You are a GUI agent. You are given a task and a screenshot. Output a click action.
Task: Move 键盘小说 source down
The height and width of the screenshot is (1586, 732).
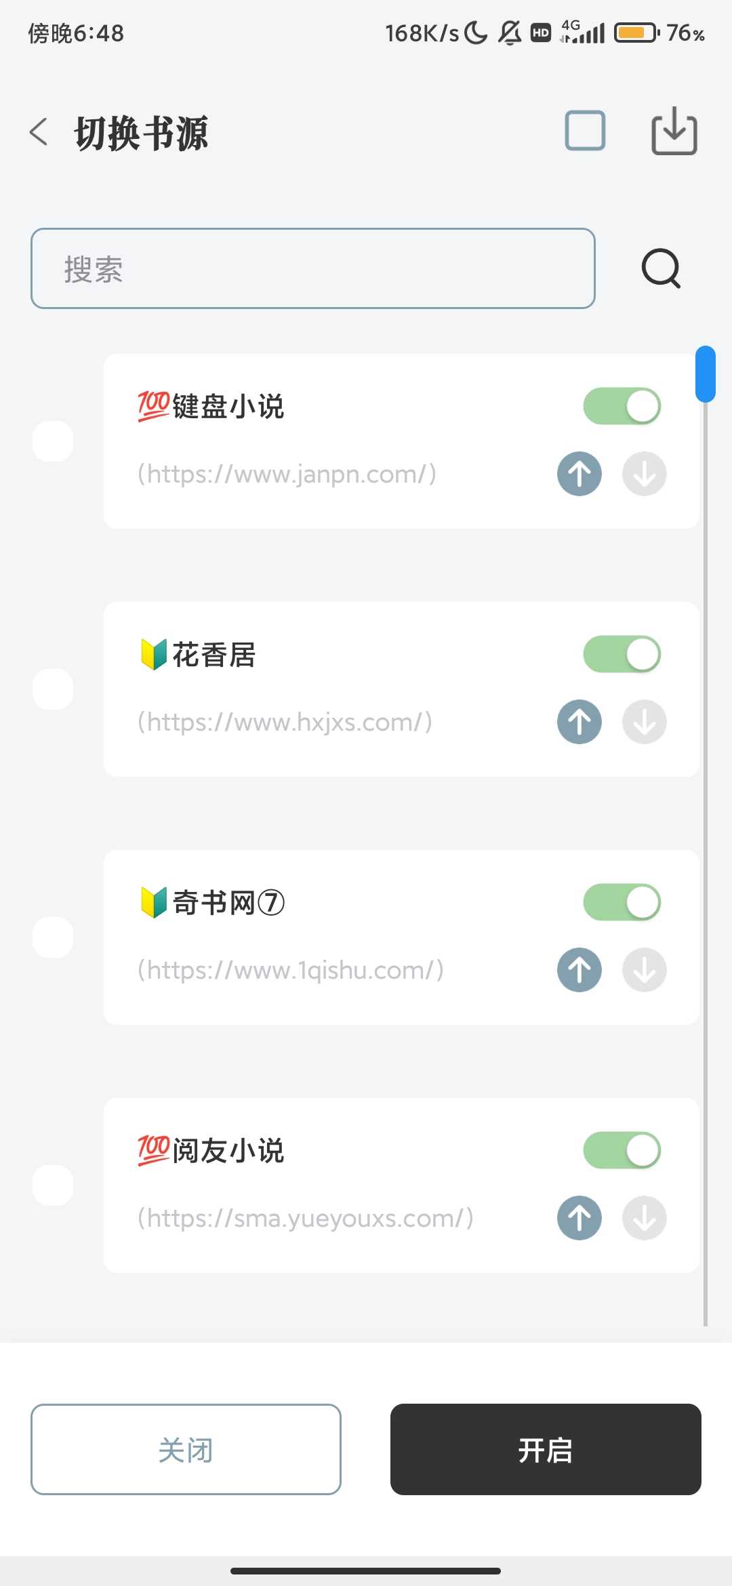point(644,473)
